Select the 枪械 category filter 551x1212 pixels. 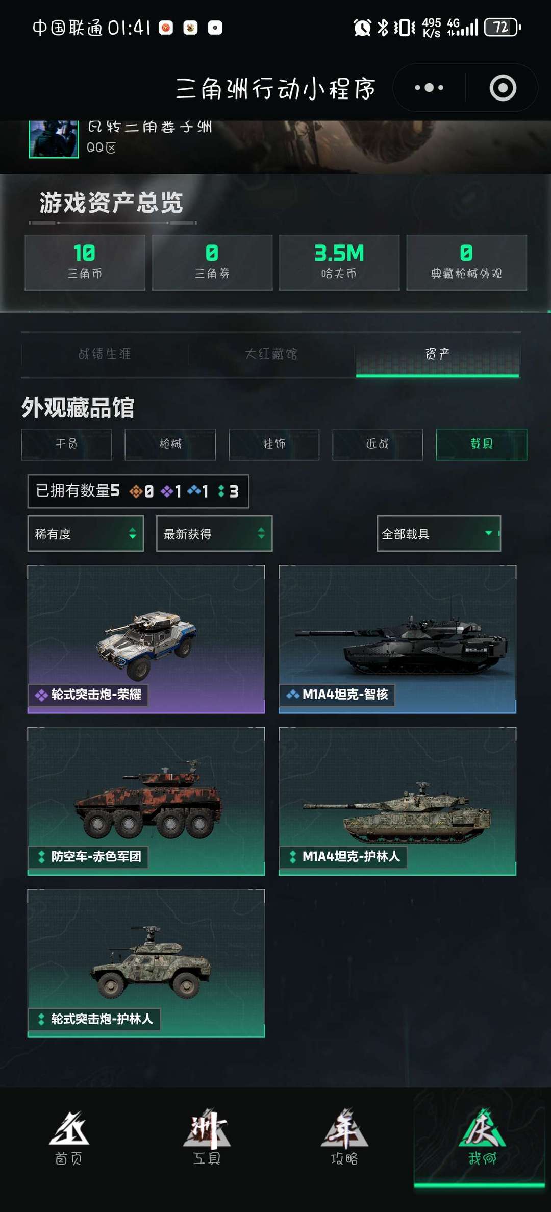[170, 444]
